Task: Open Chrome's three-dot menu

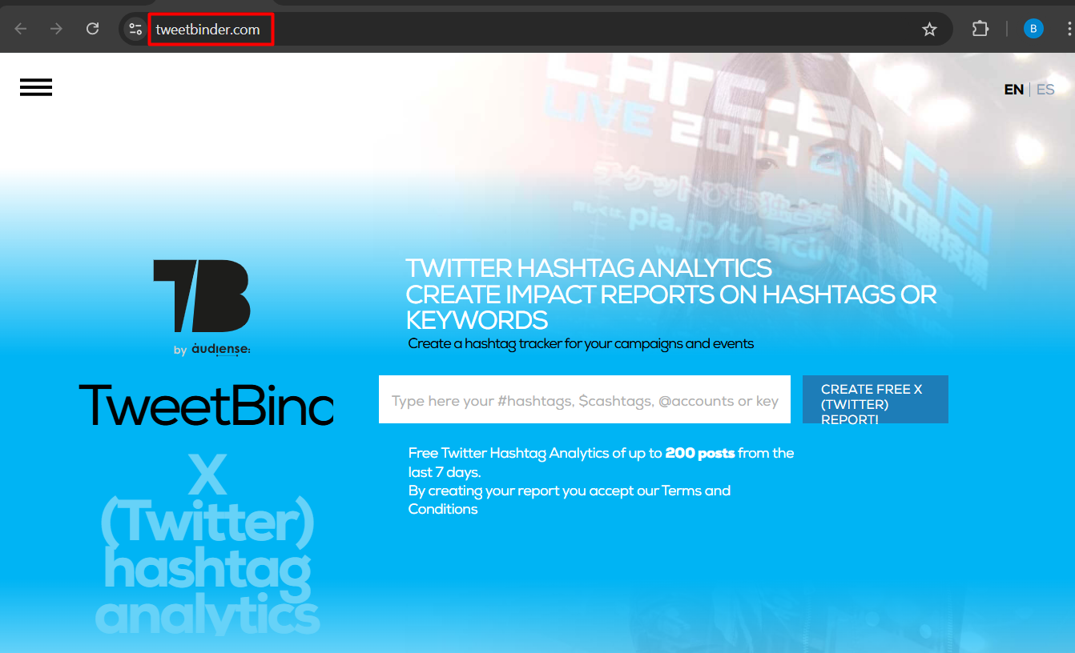Action: (1070, 28)
